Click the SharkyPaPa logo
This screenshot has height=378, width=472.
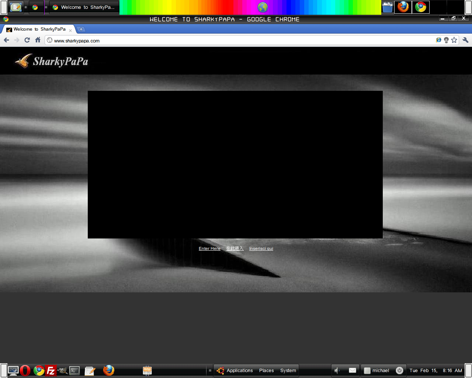pos(52,61)
